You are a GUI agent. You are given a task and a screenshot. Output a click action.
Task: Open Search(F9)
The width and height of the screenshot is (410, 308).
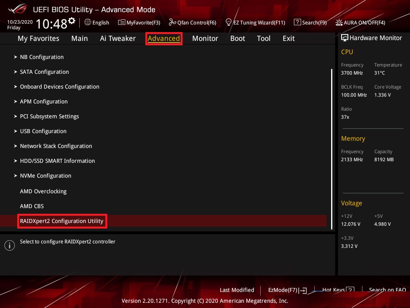coord(314,22)
